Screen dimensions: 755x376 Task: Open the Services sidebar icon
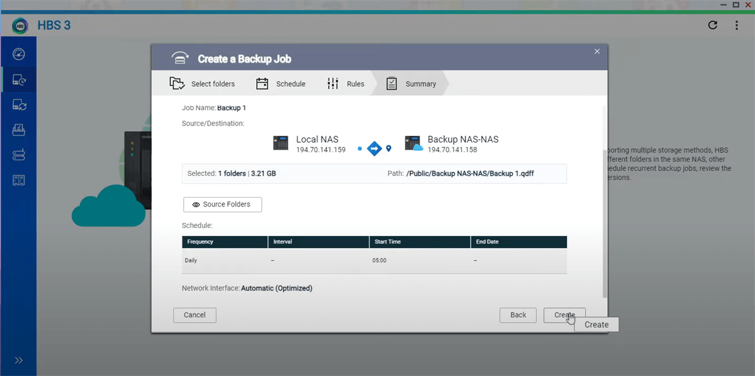click(18, 130)
